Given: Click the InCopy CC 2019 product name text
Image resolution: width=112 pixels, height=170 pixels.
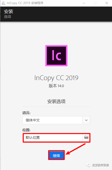Looking at the screenshot, I should 56,78.
